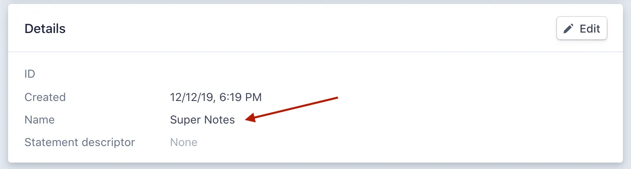Click the Super Notes name value
Viewport: 631px width, 169px height.
pos(202,120)
